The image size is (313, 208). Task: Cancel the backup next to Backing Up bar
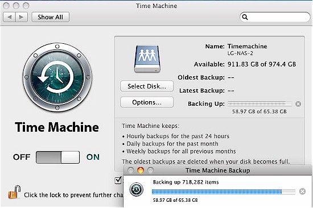[x=298, y=104]
